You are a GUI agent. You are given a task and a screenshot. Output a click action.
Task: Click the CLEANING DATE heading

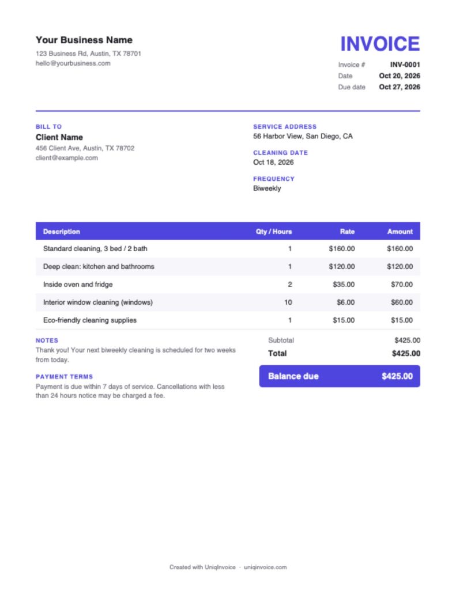tap(280, 153)
